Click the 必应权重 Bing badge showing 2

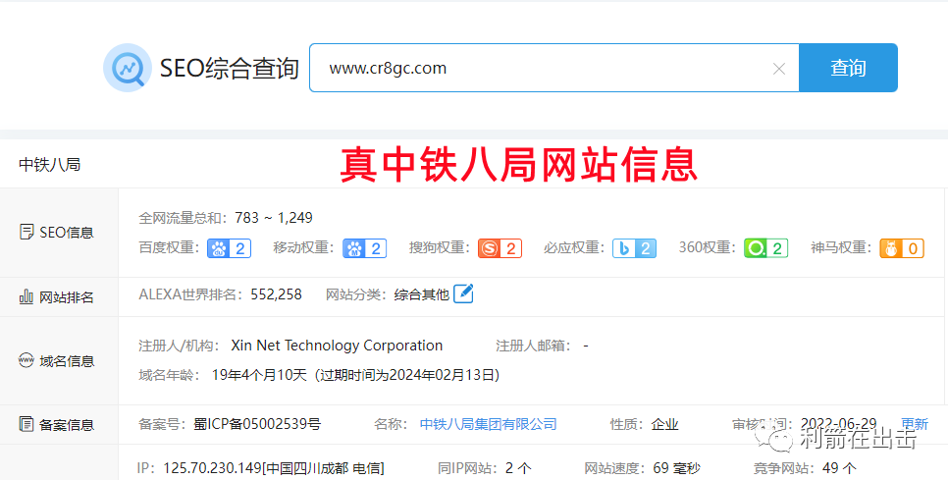click(x=634, y=248)
